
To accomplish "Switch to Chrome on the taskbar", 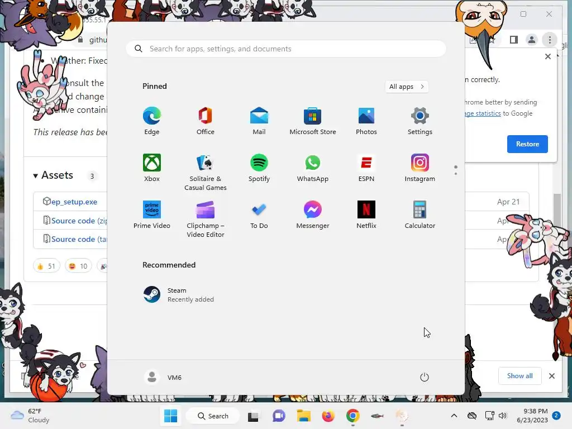I will click(x=353, y=416).
